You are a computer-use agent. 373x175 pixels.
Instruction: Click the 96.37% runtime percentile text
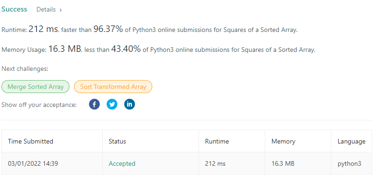[x=108, y=29]
